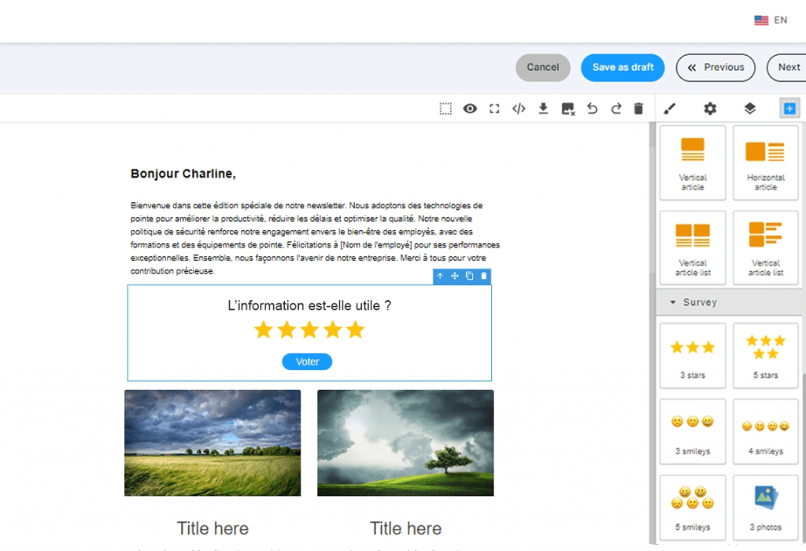Select the brush styling tool
This screenshot has height=551, width=806.
[x=670, y=108]
